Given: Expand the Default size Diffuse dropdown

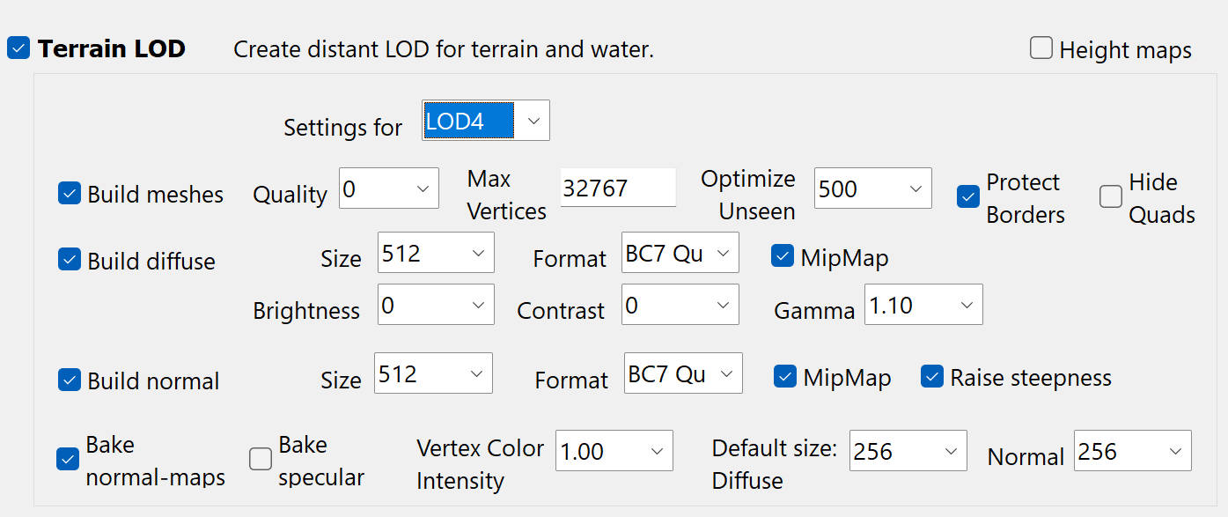Looking at the screenshot, I should tap(908, 451).
